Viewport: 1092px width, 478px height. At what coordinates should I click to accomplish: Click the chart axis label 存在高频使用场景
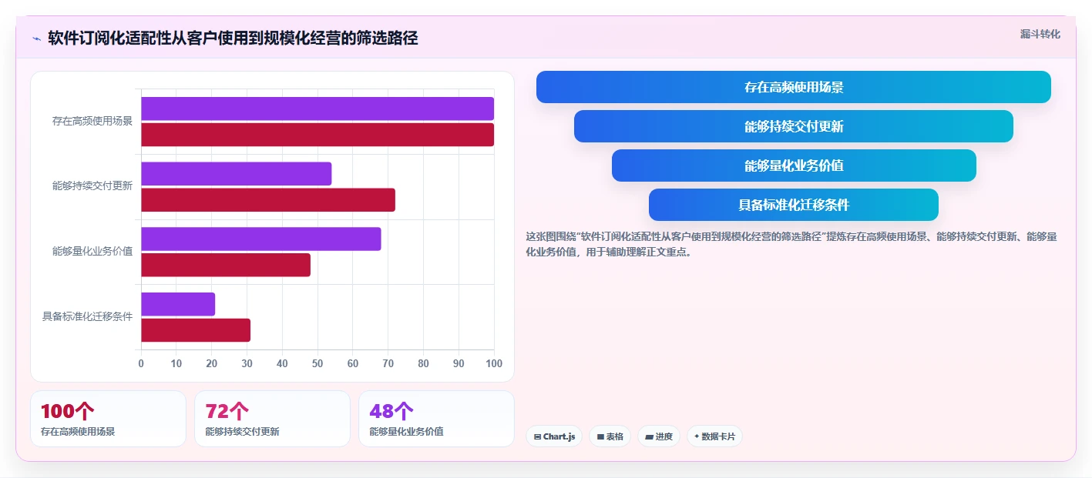(x=92, y=121)
